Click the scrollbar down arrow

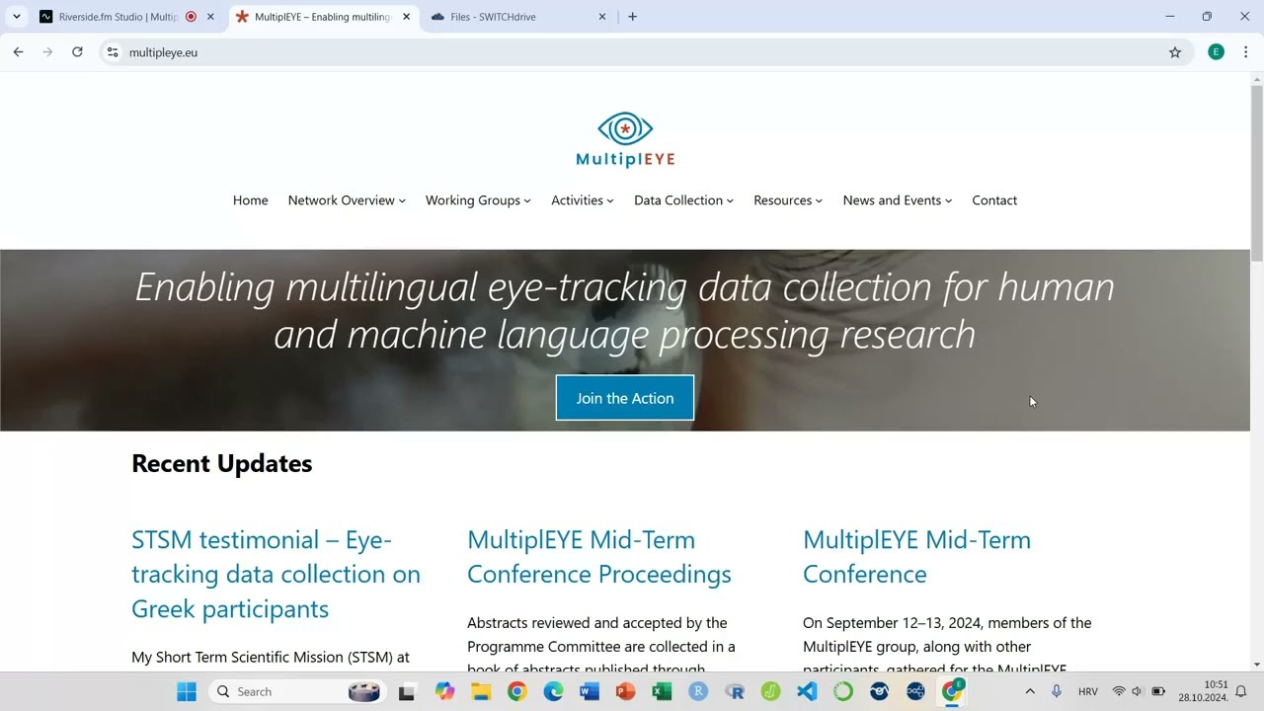tap(1257, 665)
